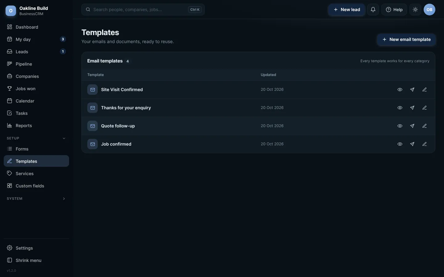Click the Oakline Build workspace logo
The height and width of the screenshot is (277, 444).
click(x=11, y=11)
